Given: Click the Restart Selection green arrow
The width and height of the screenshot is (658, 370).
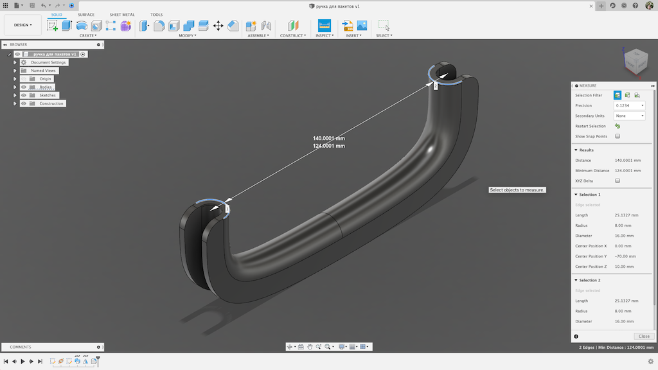Looking at the screenshot, I should coord(618,126).
